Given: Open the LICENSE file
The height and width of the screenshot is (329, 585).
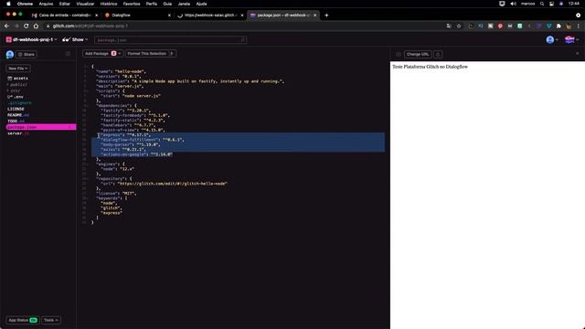Looking at the screenshot, I should tap(16, 109).
